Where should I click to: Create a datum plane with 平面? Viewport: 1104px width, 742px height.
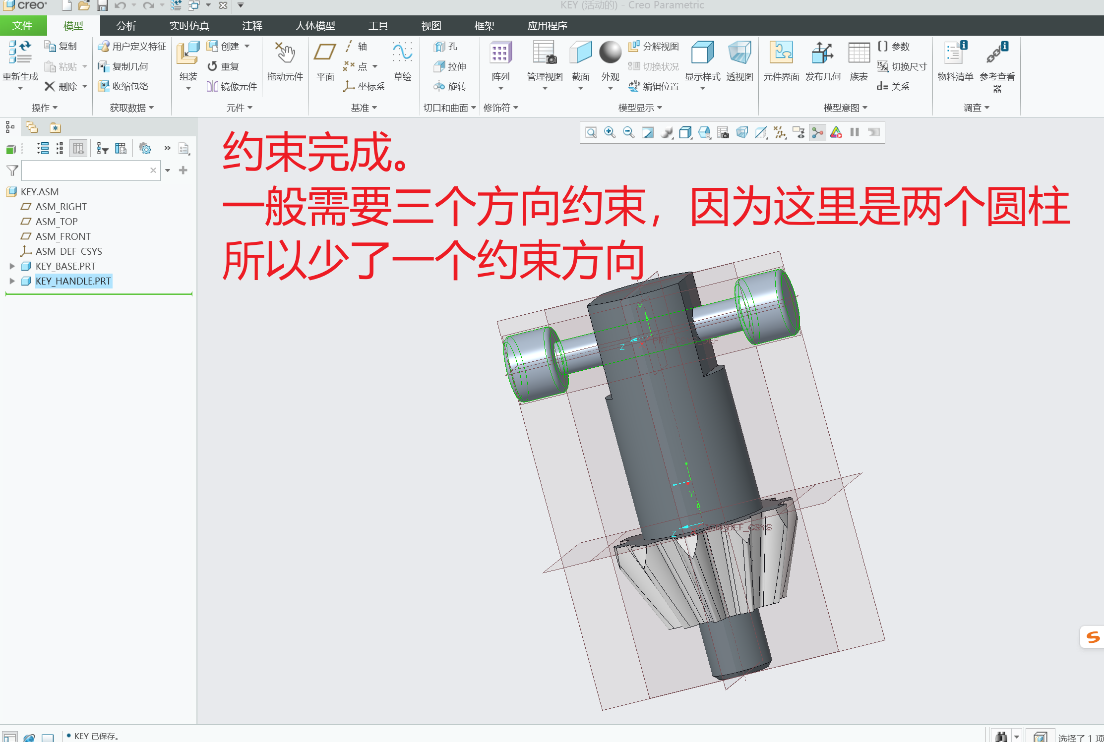click(x=324, y=62)
